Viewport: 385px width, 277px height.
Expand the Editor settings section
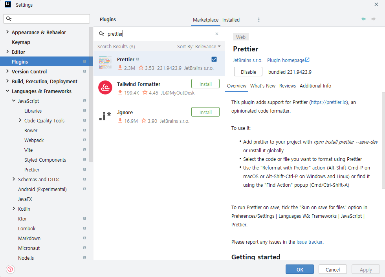point(7,51)
